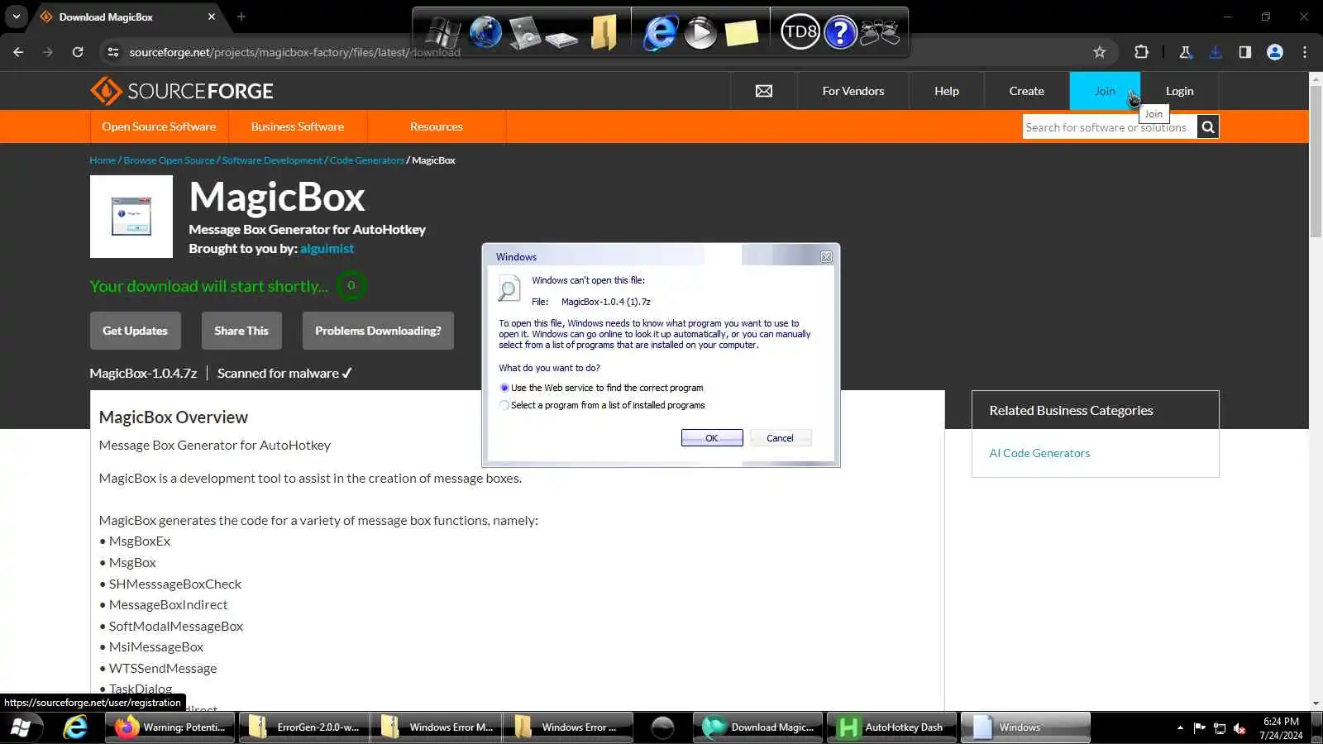This screenshot has height=744, width=1323.
Task: View site information icon in address bar
Action: [x=113, y=52]
